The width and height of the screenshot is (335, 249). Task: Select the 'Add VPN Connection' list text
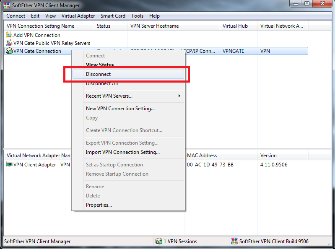37,35
